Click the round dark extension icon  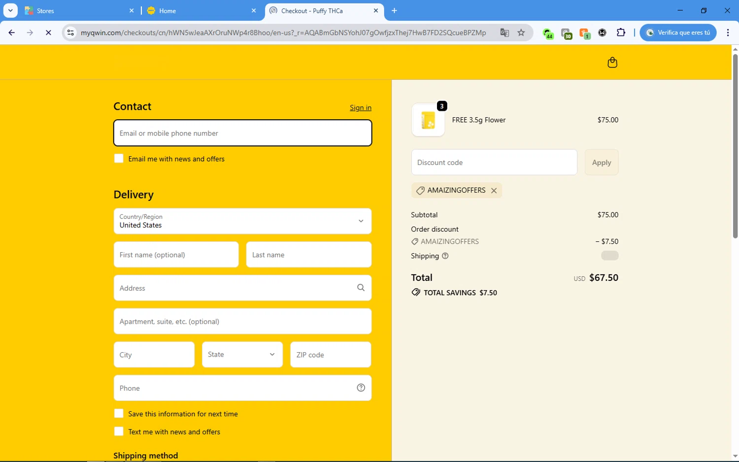tap(602, 33)
